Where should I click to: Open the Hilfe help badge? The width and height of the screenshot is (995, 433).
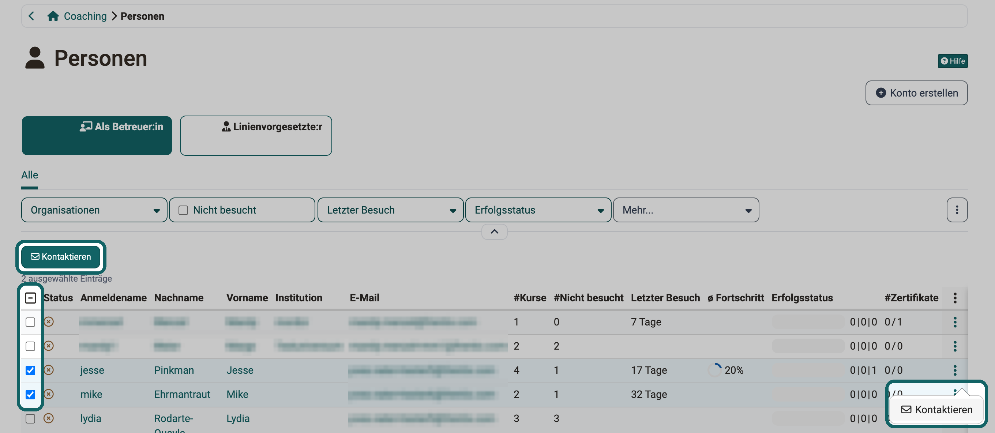(952, 61)
